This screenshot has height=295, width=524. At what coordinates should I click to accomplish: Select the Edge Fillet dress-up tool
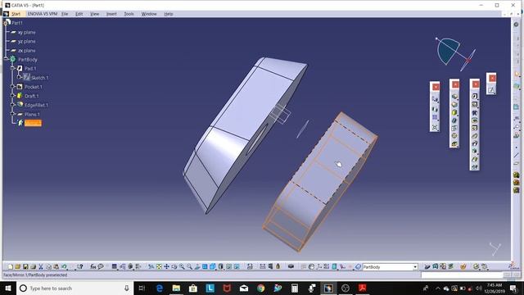tap(454, 97)
